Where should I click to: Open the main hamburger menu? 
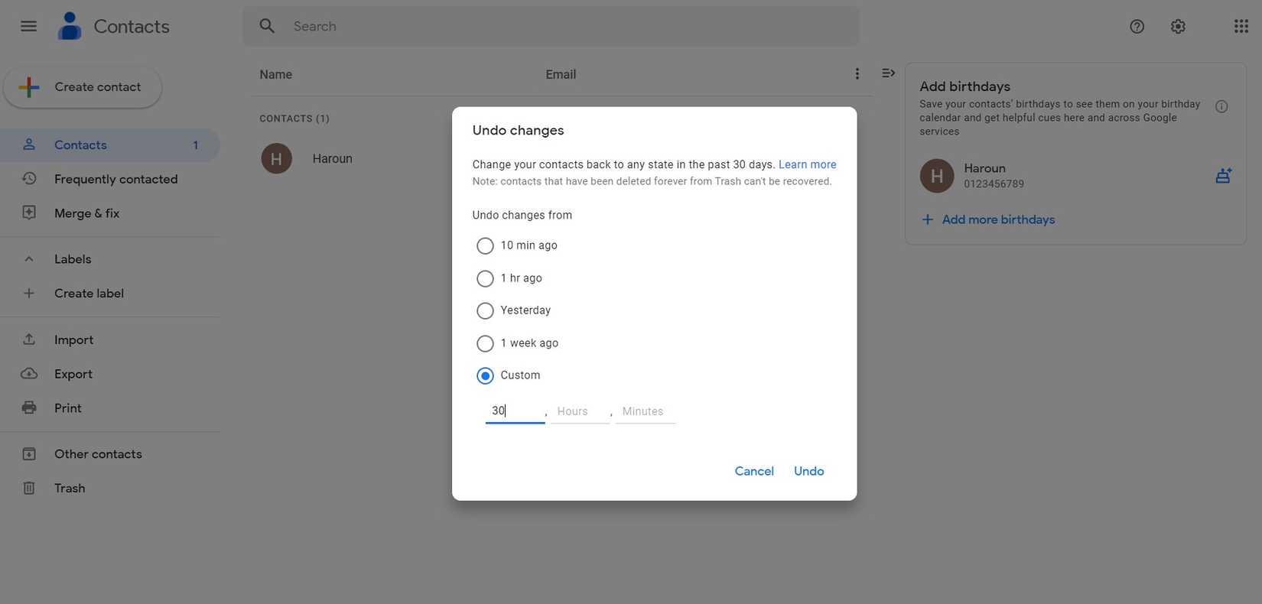click(x=28, y=26)
